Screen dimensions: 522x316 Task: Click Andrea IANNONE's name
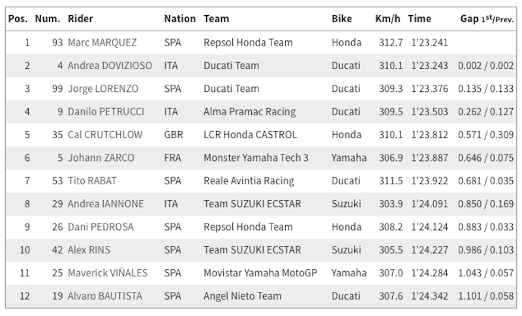104,204
